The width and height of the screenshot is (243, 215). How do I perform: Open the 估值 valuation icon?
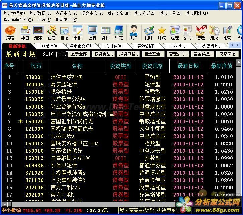51,32
